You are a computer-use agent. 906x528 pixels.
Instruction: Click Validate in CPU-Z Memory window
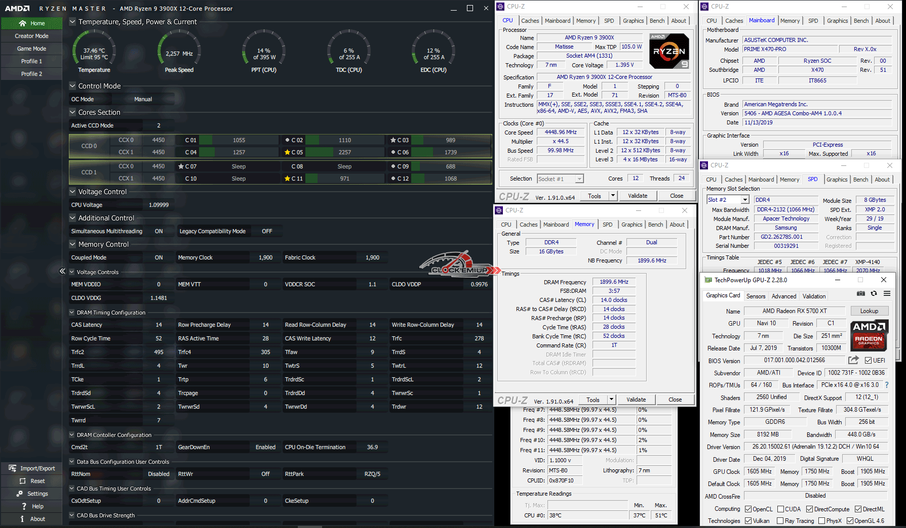[x=636, y=400]
